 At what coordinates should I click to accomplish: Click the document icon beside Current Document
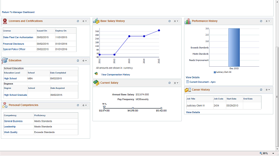[x=187, y=82]
